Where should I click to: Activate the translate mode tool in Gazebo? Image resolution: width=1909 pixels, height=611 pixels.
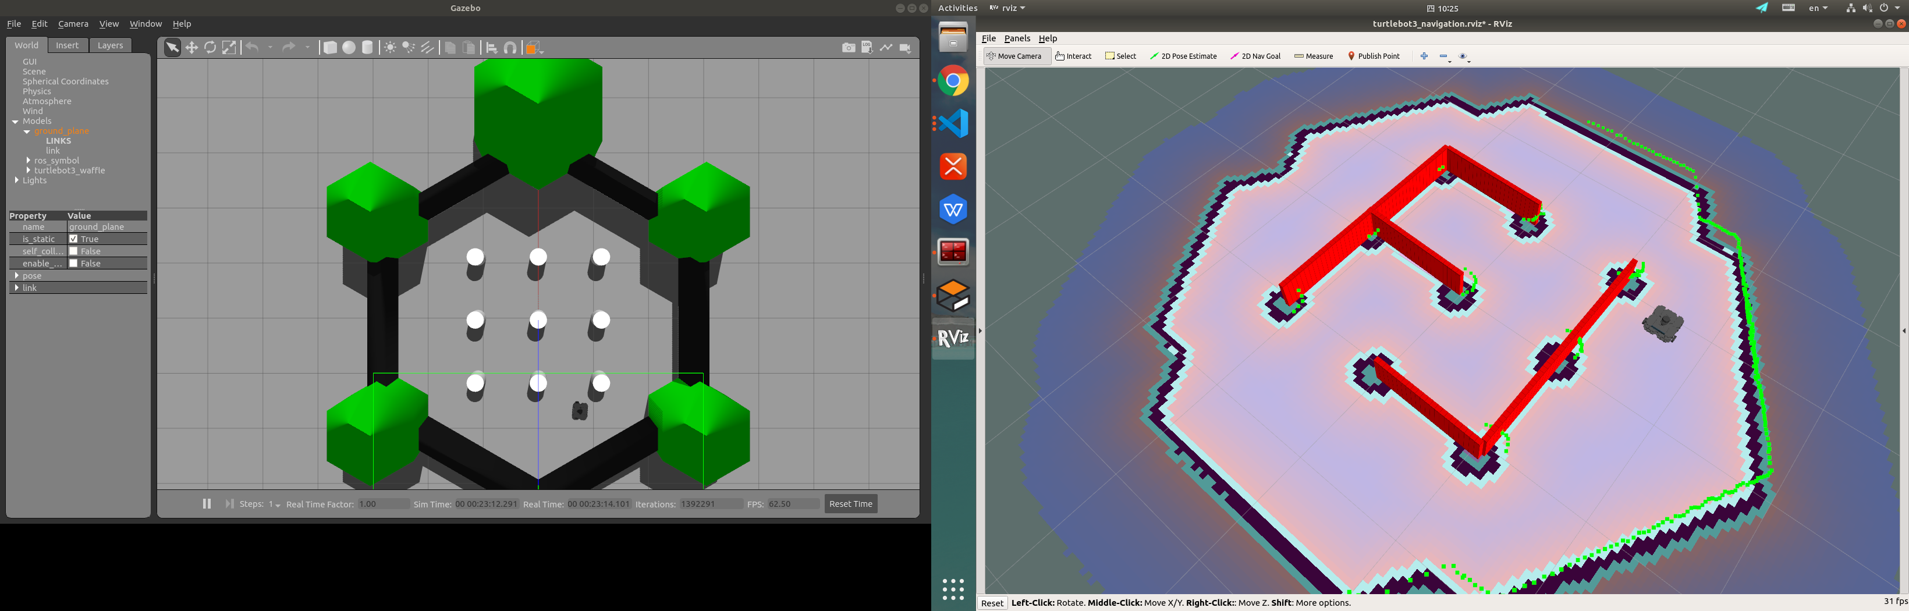(x=191, y=47)
